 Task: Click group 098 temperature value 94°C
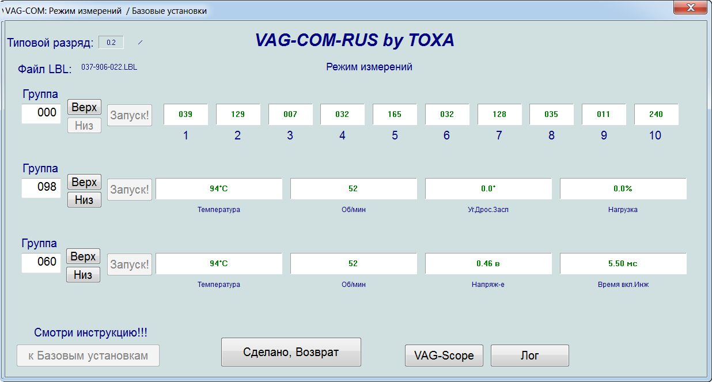pyautogui.click(x=219, y=188)
